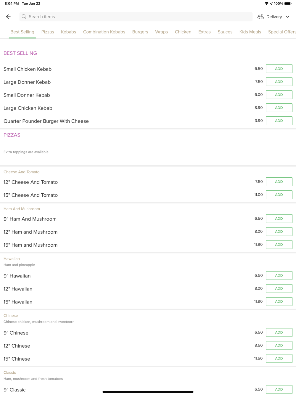The height and width of the screenshot is (395, 296).
Task: Tap the back arrow icon
Action: [x=8, y=17]
